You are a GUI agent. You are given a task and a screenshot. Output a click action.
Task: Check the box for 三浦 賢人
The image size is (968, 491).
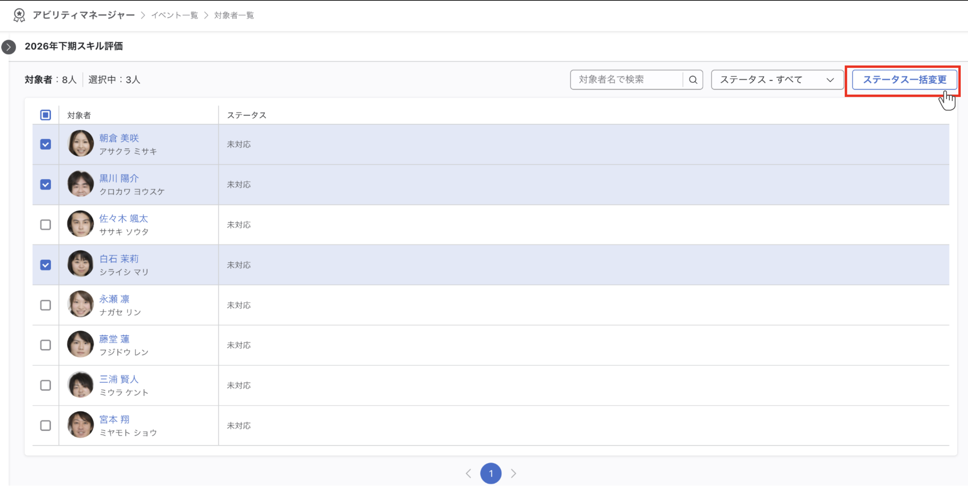(x=45, y=386)
